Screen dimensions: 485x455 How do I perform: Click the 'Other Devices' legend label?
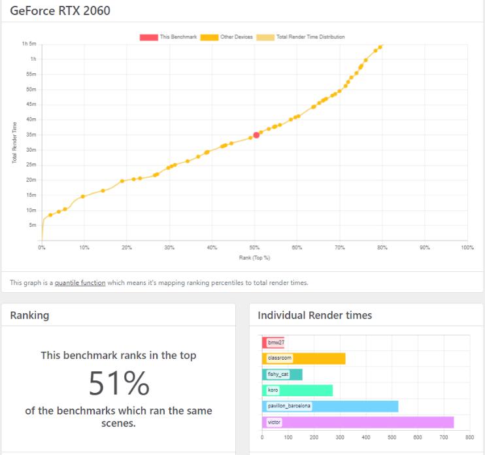(237, 37)
